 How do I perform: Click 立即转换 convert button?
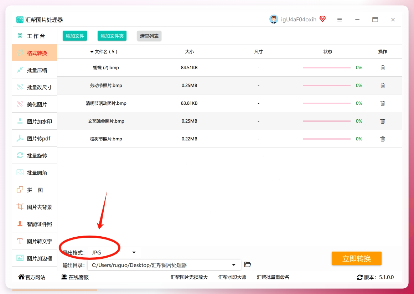tap(356, 258)
